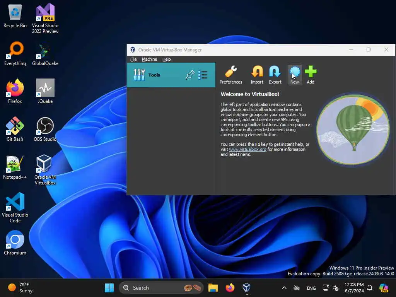Create a New virtual machine

click(295, 75)
